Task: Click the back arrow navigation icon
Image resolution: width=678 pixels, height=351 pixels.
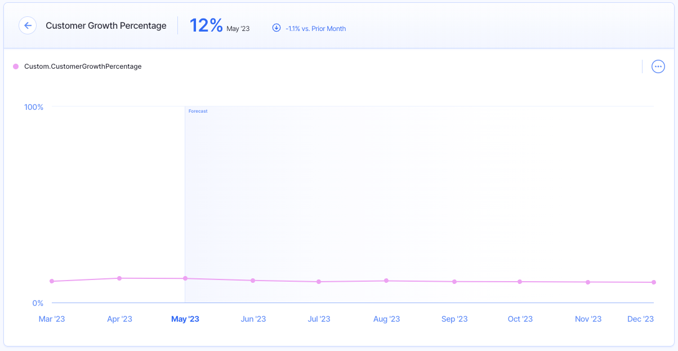Action: [x=28, y=25]
